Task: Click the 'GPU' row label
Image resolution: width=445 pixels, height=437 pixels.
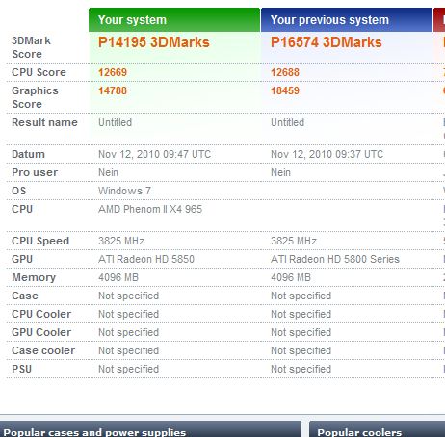Action: (x=22, y=259)
